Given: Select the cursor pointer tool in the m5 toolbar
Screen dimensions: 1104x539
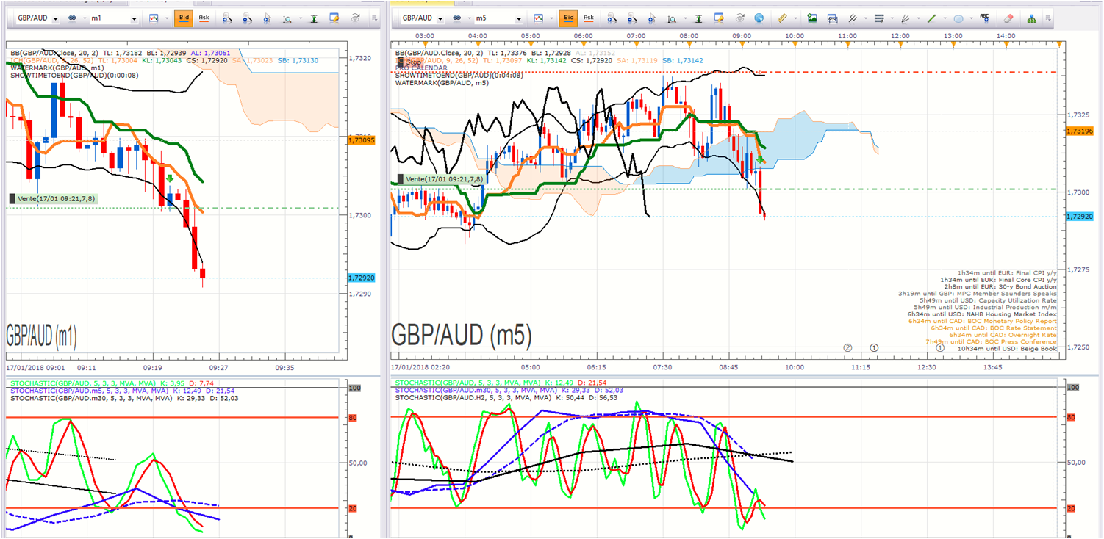Looking at the screenshot, I should click(652, 18).
